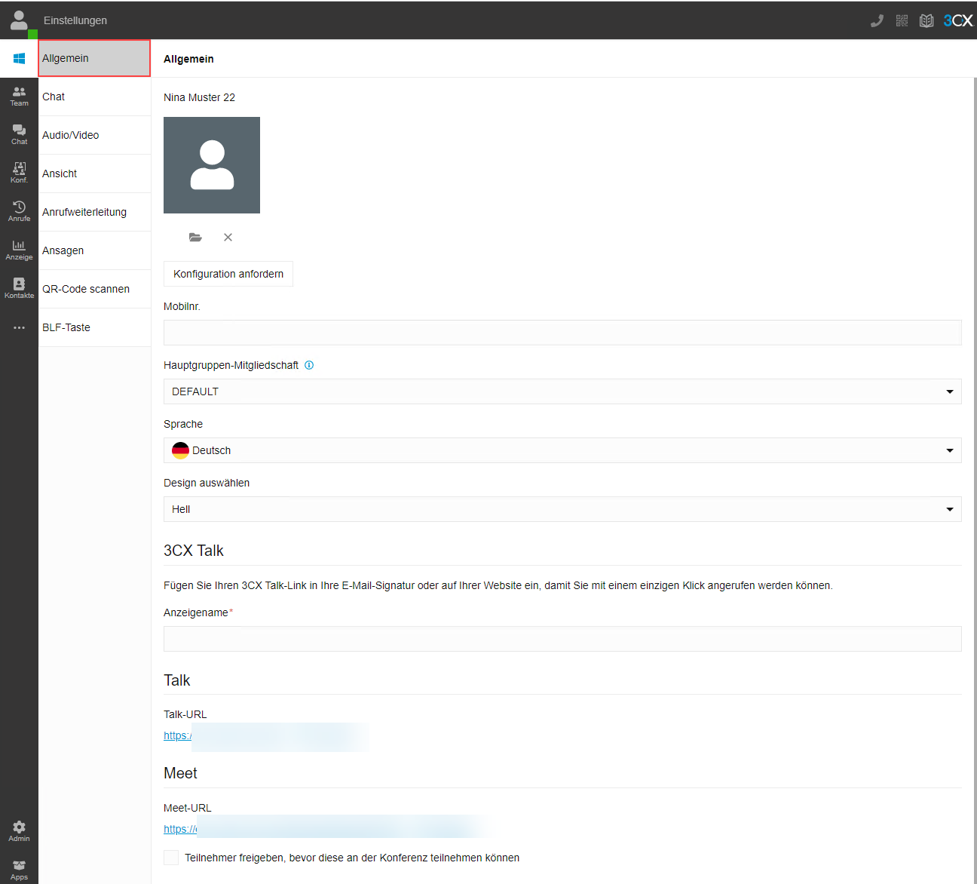Open the user profile avatar icon
Screen dimensions: 977x884
coord(19,20)
